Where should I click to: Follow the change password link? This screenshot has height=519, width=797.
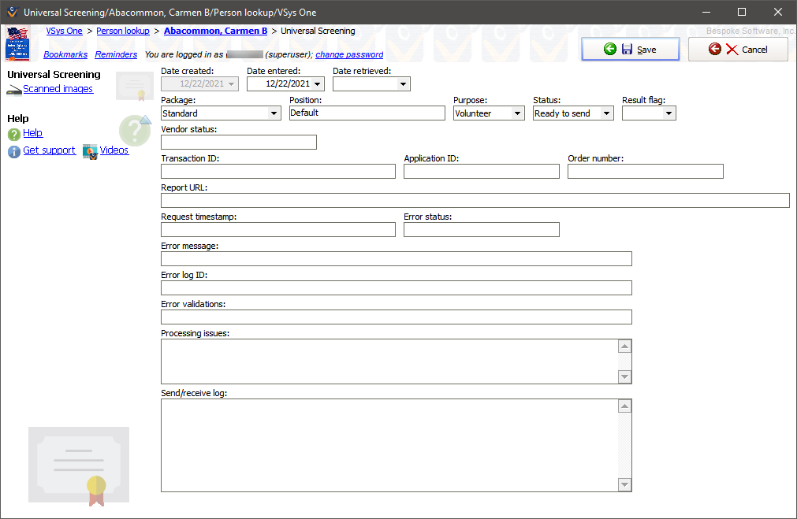click(x=349, y=55)
